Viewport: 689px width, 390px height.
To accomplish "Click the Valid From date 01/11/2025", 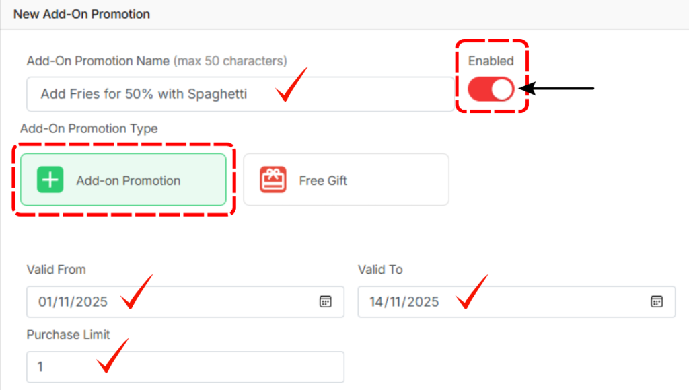I will coord(73,302).
